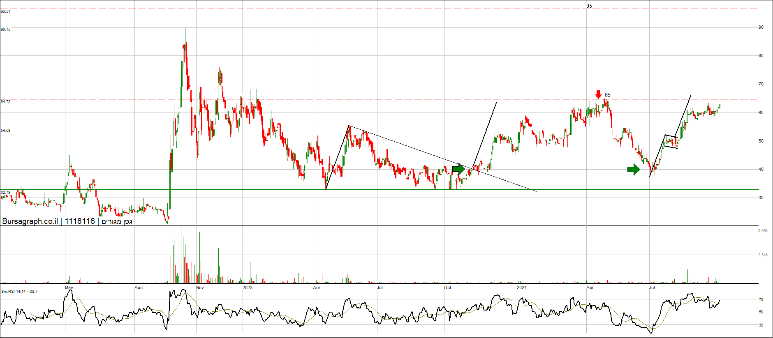Click the Oct label on time axis
Image resolution: width=773 pixels, height=338 pixels.
point(447,287)
